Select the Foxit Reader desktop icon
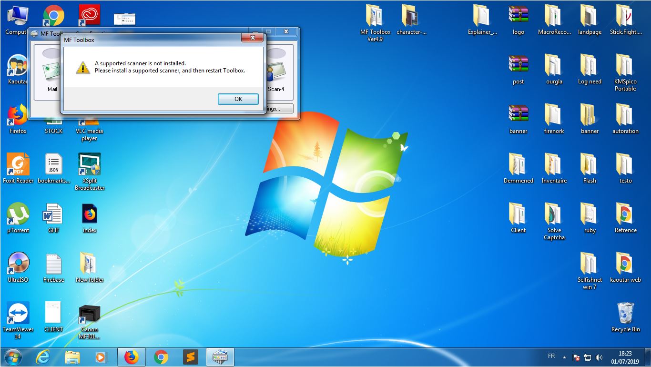The width and height of the screenshot is (651, 367). point(18,166)
